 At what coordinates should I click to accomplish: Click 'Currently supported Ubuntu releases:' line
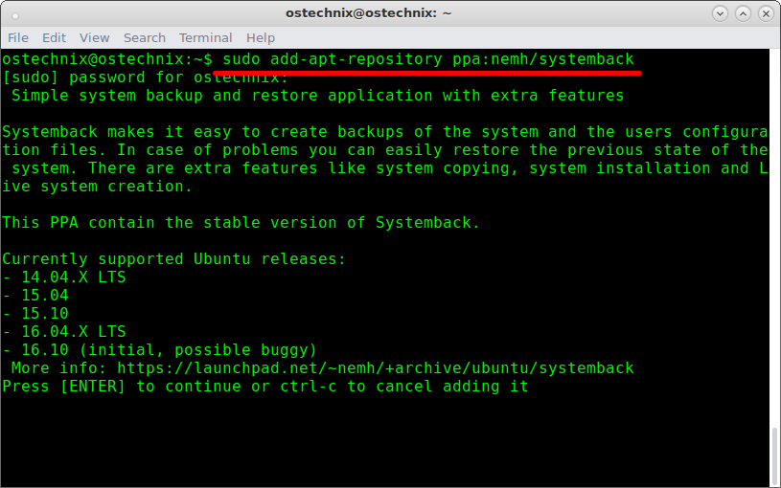[x=173, y=258]
